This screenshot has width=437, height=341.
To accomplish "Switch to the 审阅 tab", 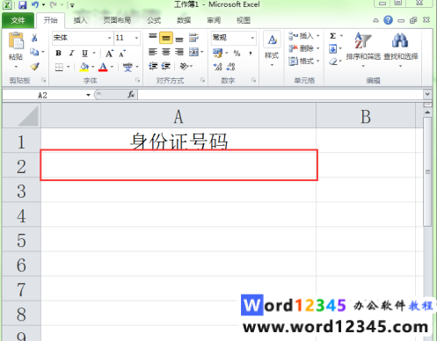I will point(214,20).
